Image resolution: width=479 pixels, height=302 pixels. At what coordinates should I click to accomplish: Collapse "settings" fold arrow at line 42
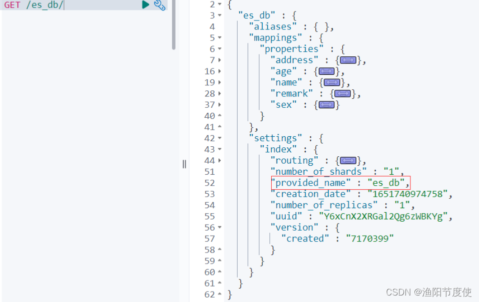tap(220, 138)
